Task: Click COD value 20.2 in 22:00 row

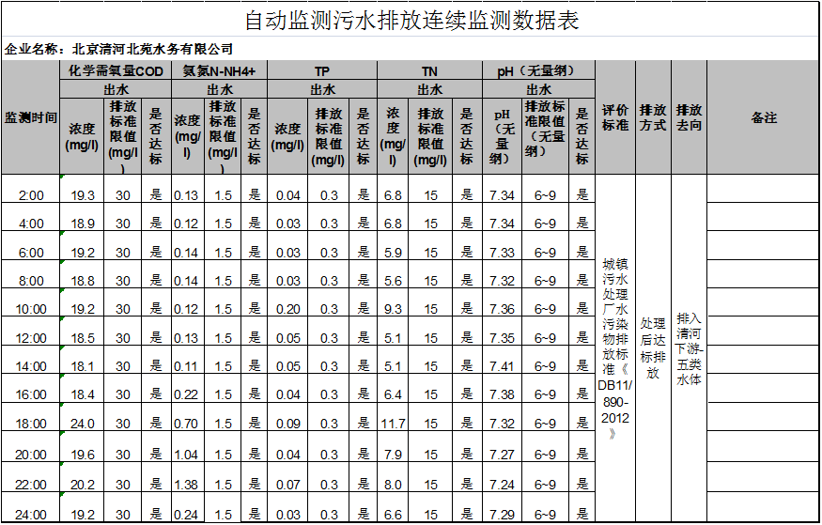Action: pyautogui.click(x=83, y=477)
